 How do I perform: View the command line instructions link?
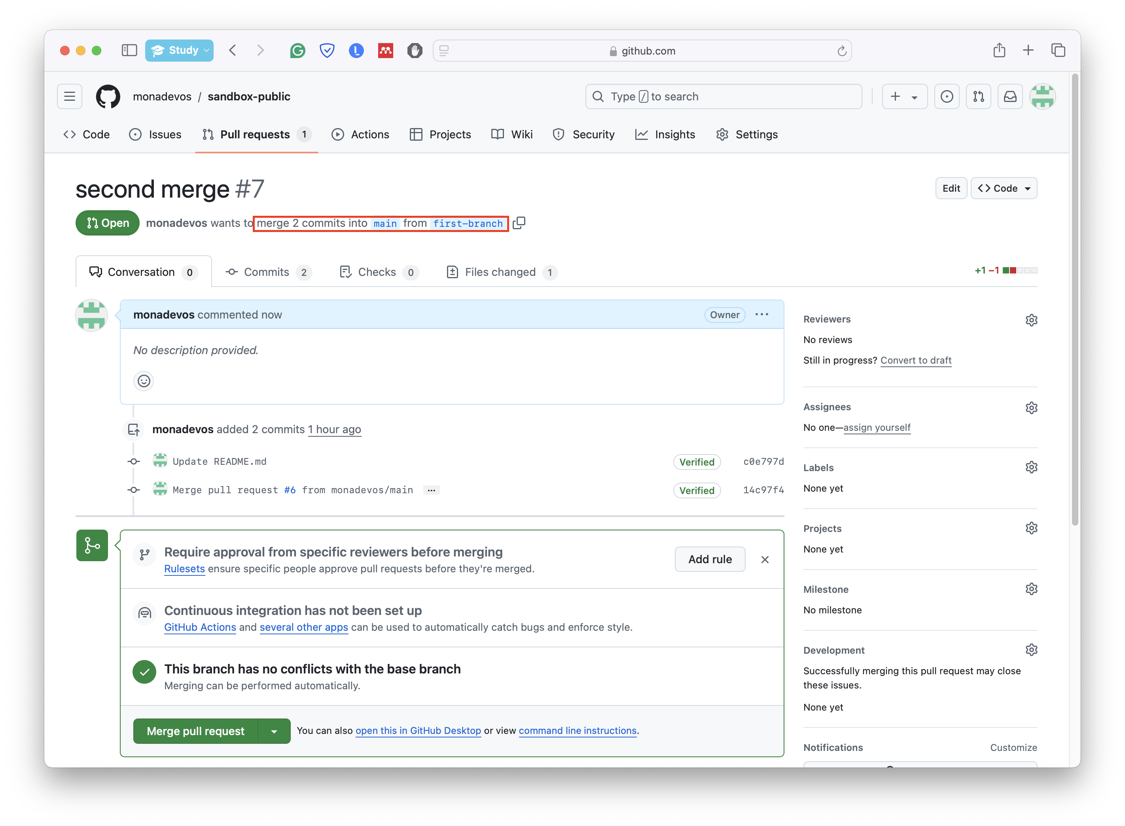click(x=578, y=731)
